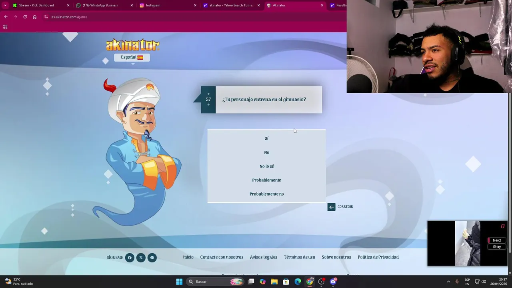This screenshot has width=512, height=288.
Task: Open the OBS Studio taskbar icon
Action: click(x=321, y=282)
